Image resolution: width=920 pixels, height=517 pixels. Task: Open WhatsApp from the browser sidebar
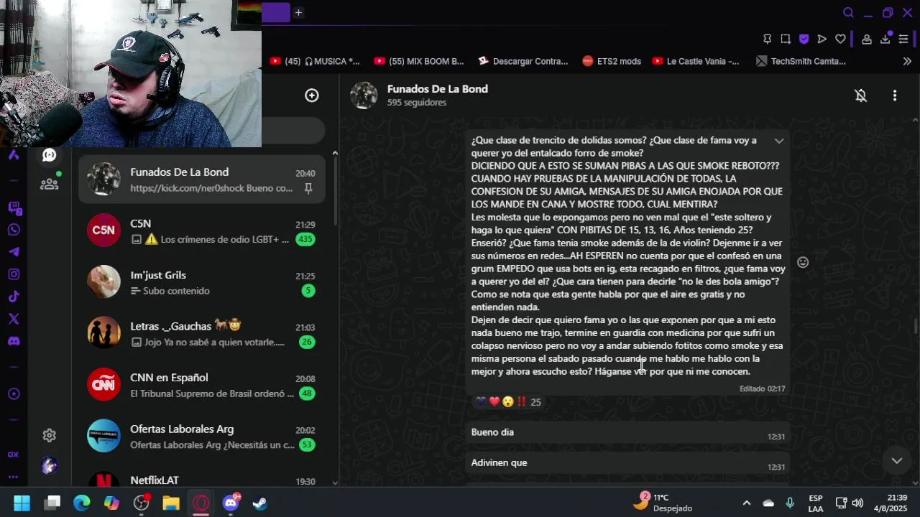14,230
